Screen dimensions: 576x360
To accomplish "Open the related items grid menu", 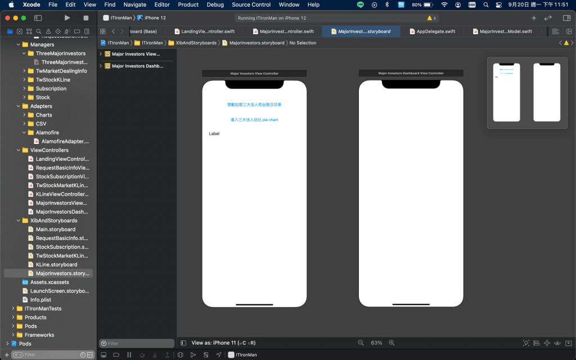I will (x=103, y=31).
